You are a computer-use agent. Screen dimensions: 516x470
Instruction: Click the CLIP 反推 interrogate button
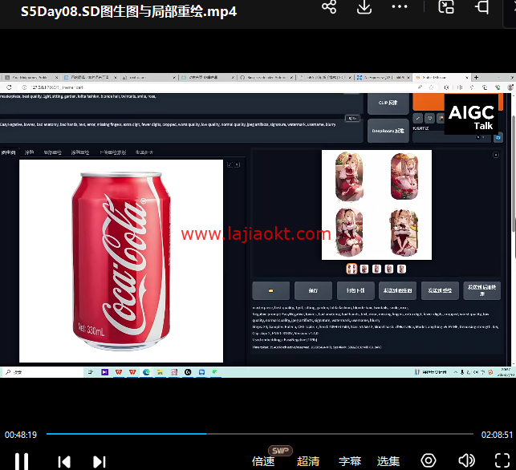[x=388, y=103]
